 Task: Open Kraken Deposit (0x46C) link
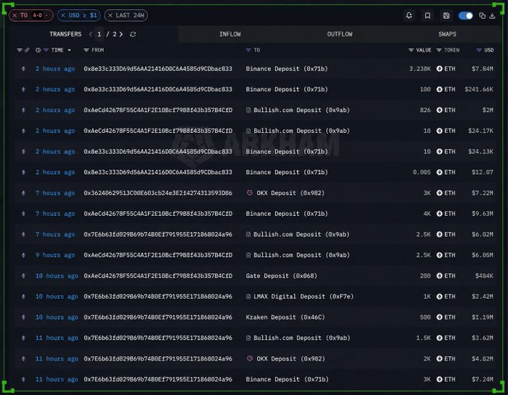[x=285, y=317]
